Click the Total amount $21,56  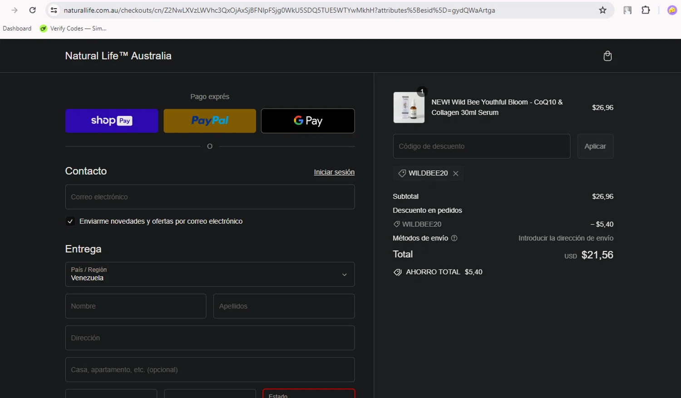(597, 255)
